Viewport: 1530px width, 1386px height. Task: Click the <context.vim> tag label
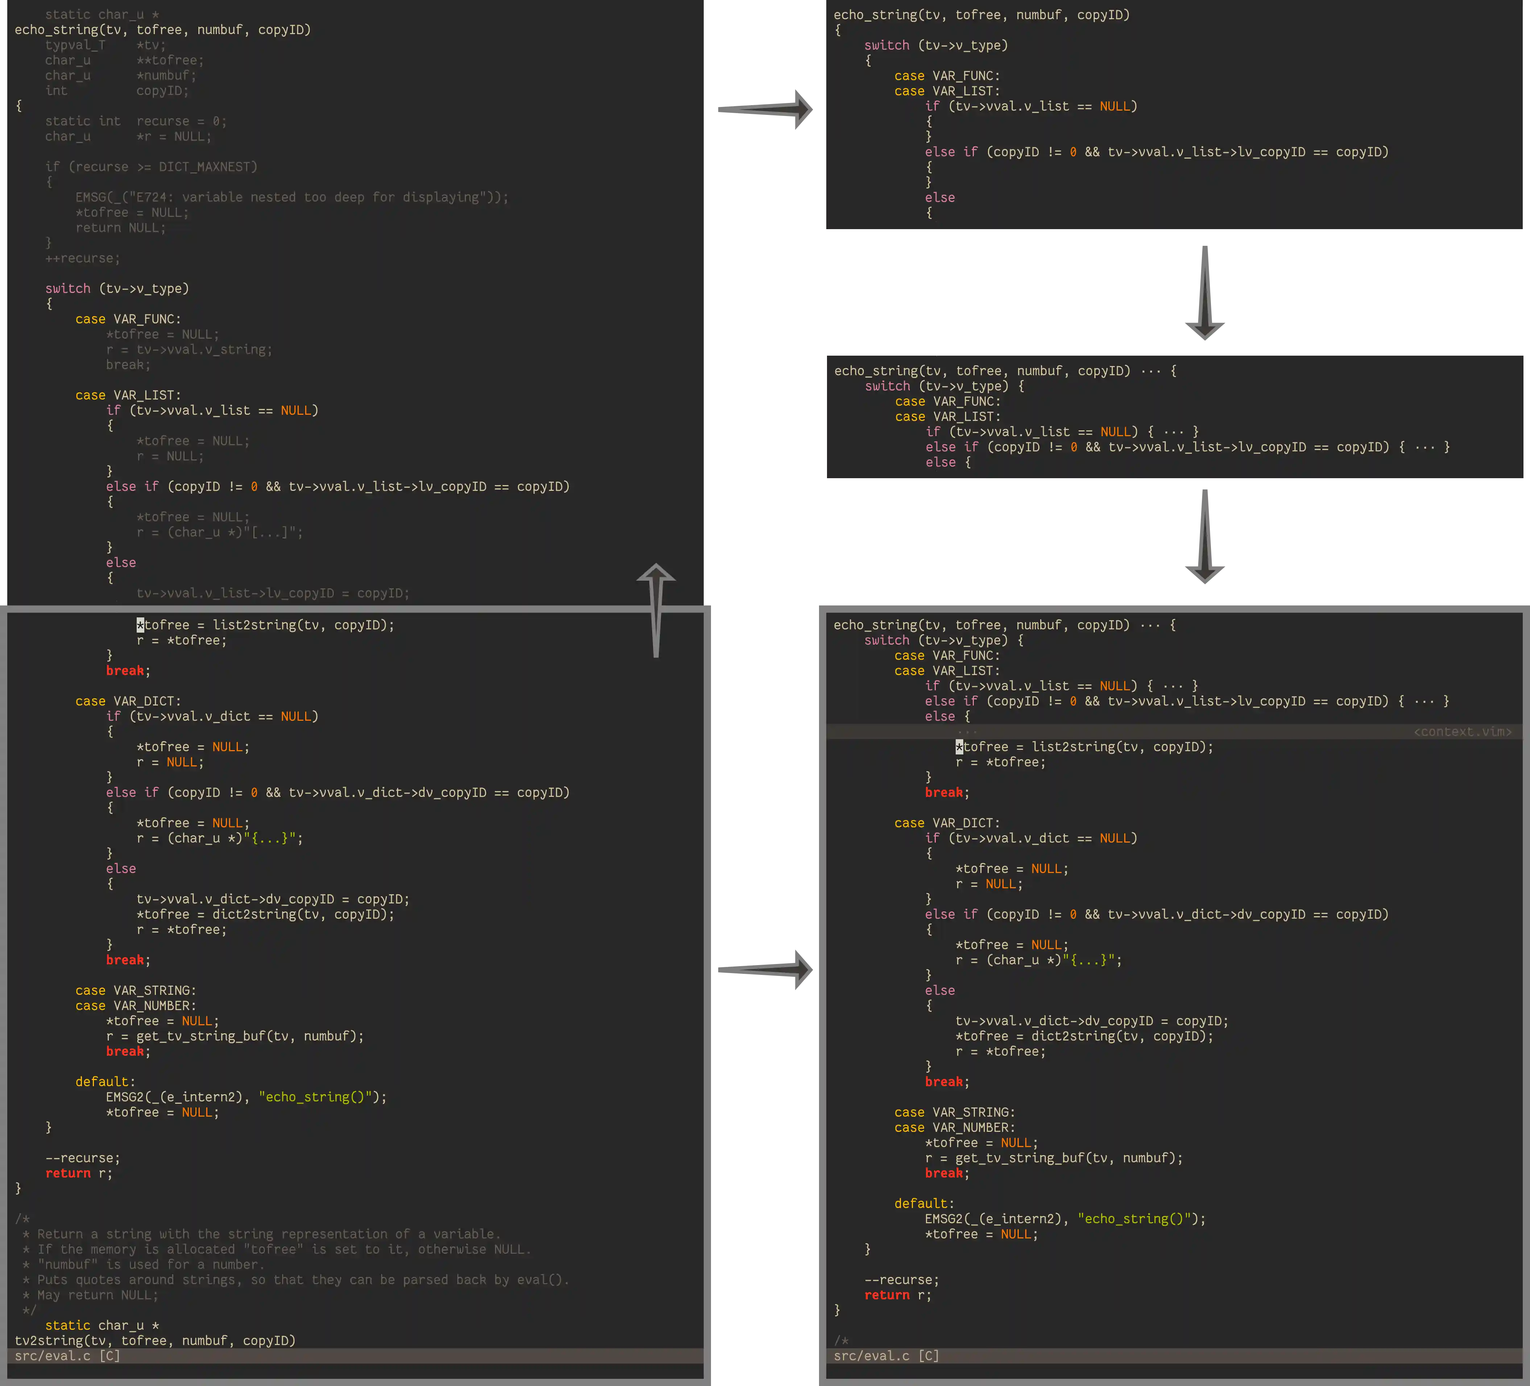click(1463, 732)
